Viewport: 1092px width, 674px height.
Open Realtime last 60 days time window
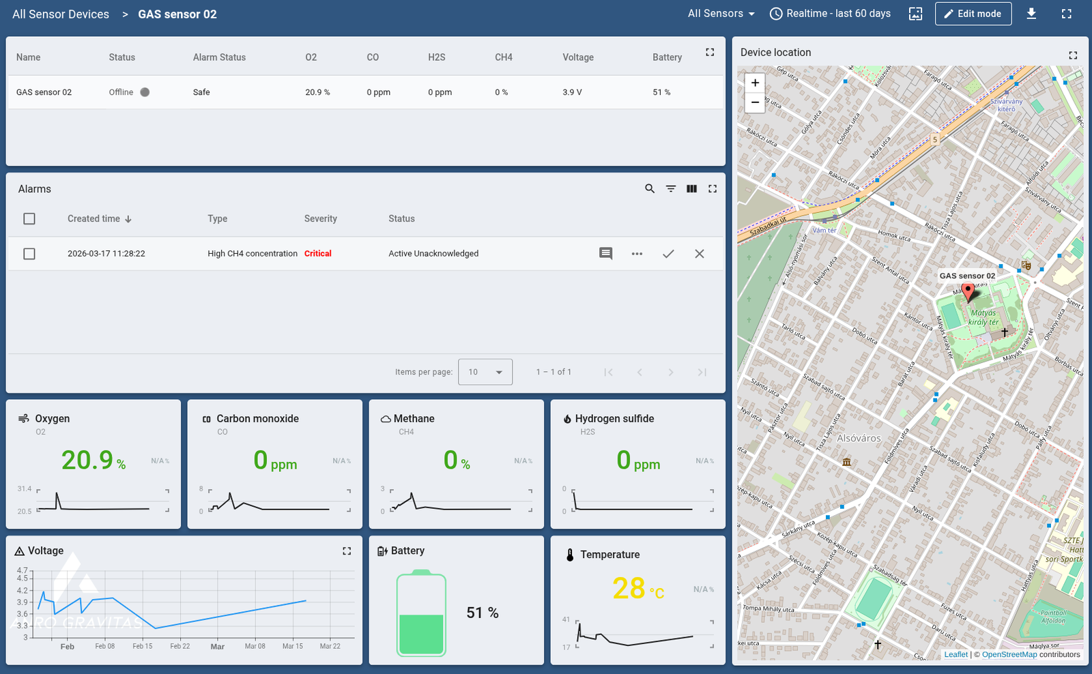point(831,14)
